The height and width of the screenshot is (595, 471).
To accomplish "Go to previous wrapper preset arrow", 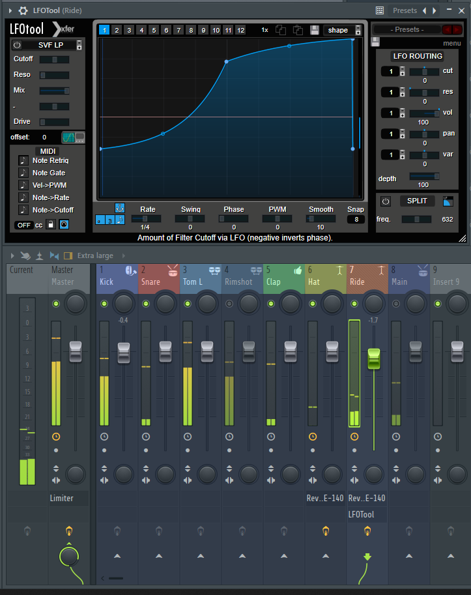I will 424,10.
